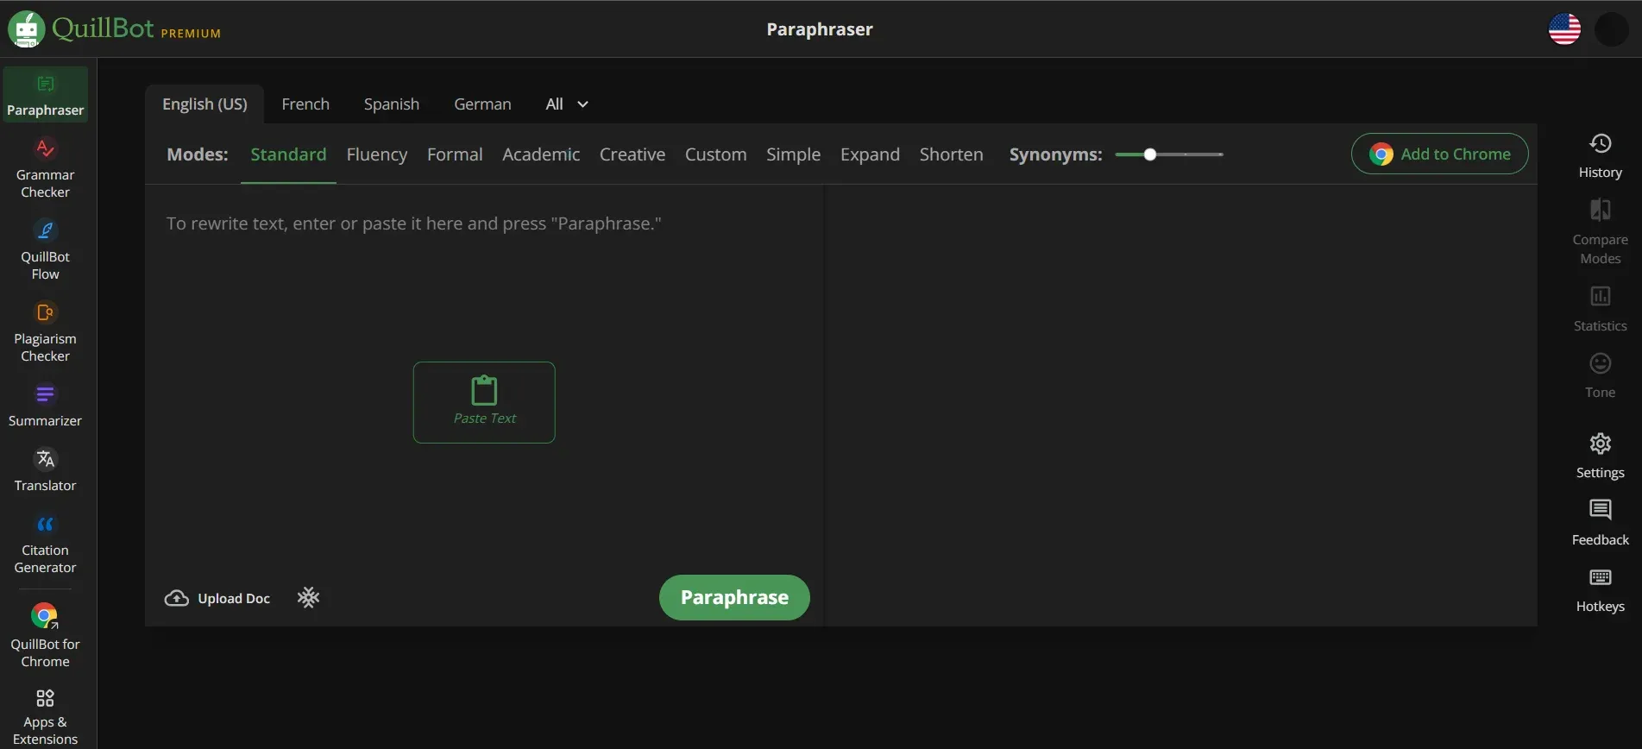
Task: Click the Upload Doc cloud icon
Action: coord(176,598)
